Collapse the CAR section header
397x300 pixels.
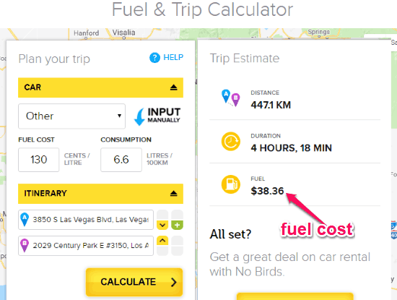pyautogui.click(x=100, y=87)
